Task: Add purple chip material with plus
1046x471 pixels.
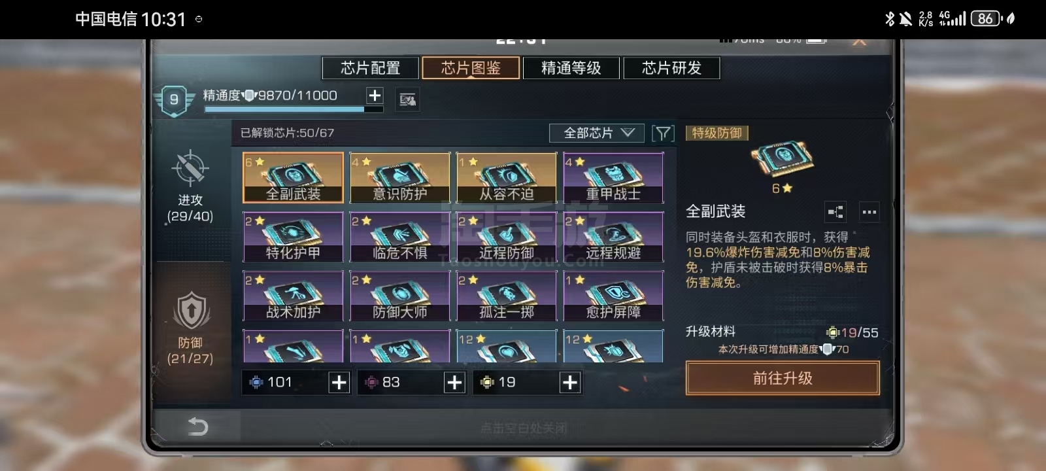Action: point(454,383)
